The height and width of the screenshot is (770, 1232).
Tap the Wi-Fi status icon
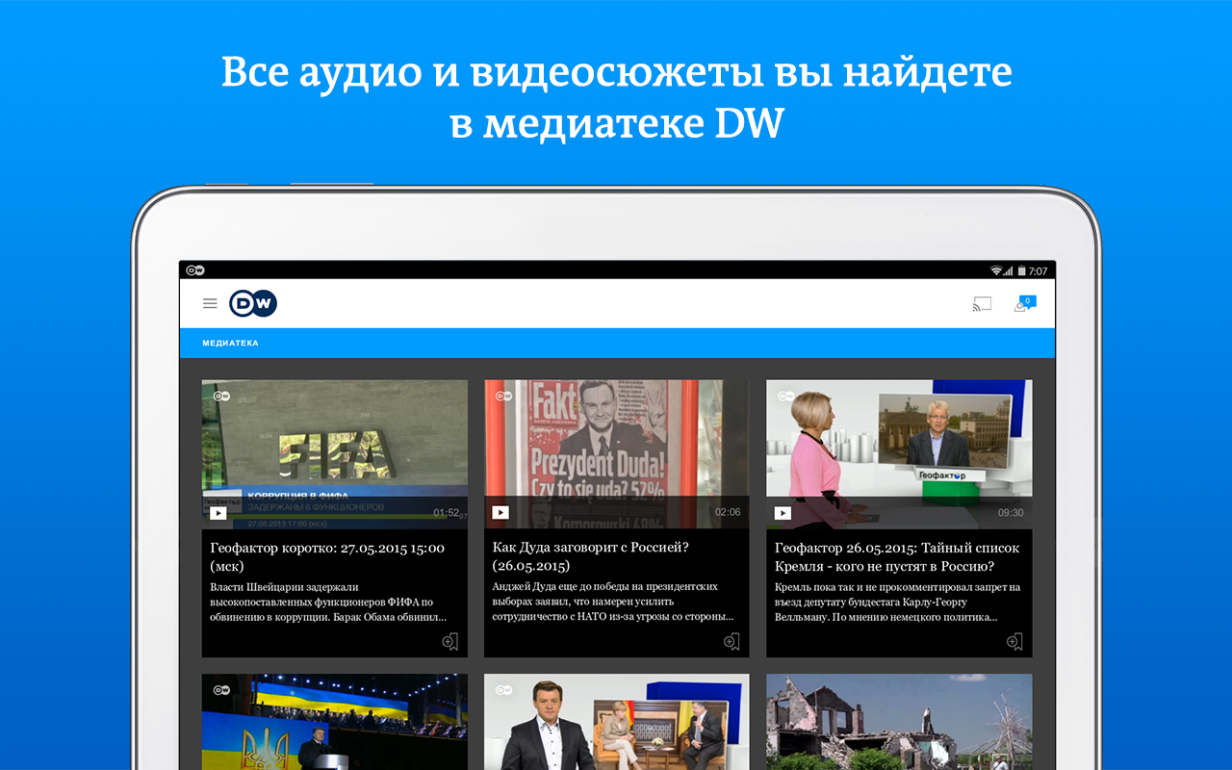(x=996, y=270)
